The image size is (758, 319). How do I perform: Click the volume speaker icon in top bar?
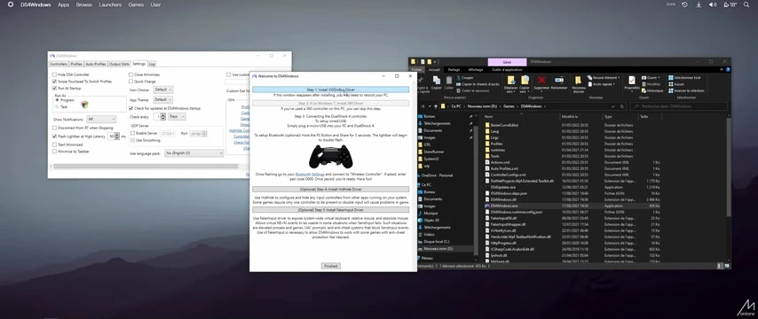click(x=713, y=4)
